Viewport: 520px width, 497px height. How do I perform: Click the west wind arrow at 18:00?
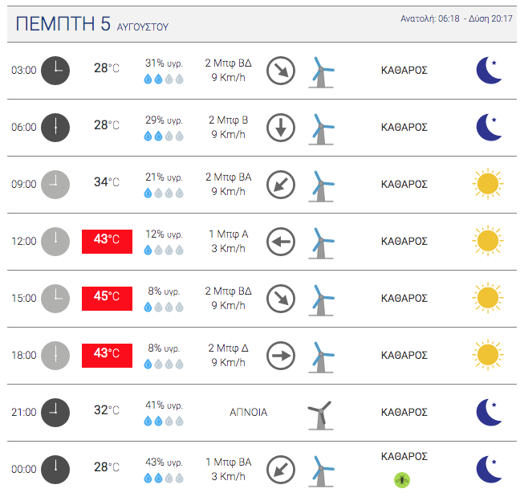281,355
